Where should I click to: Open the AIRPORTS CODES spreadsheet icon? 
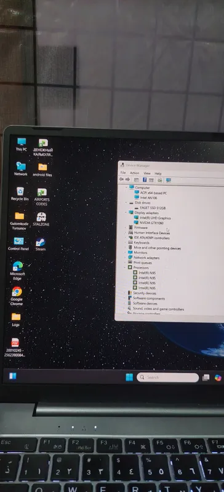(x=42, y=197)
